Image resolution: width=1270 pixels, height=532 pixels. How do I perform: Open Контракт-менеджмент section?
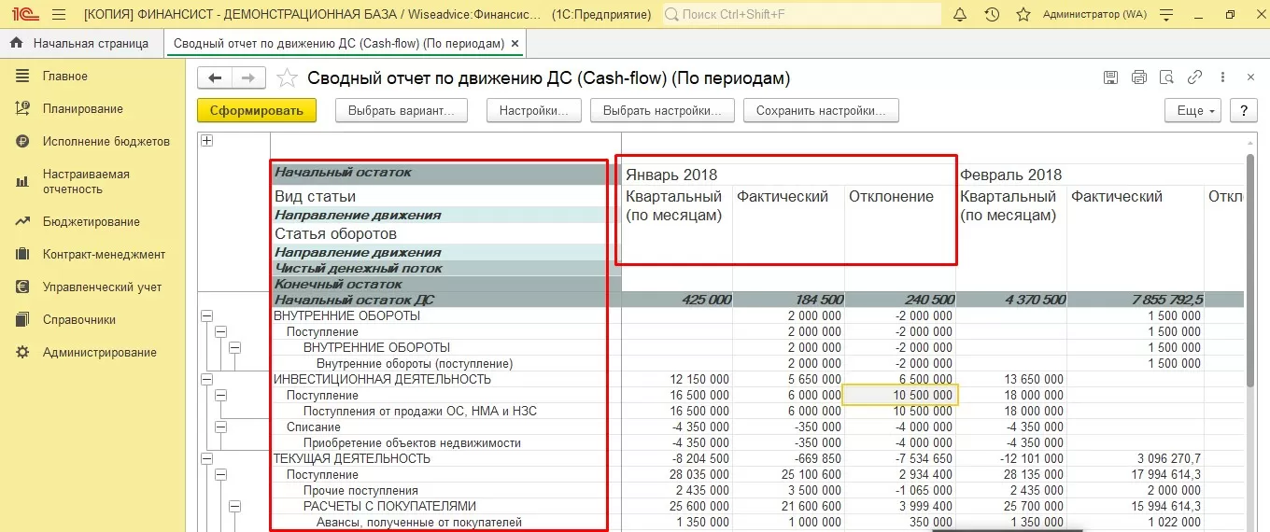pos(104,254)
